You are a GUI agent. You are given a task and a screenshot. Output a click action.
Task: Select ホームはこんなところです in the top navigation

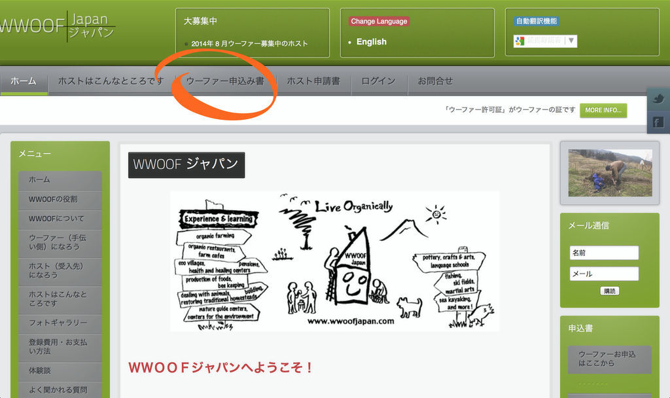(x=109, y=81)
